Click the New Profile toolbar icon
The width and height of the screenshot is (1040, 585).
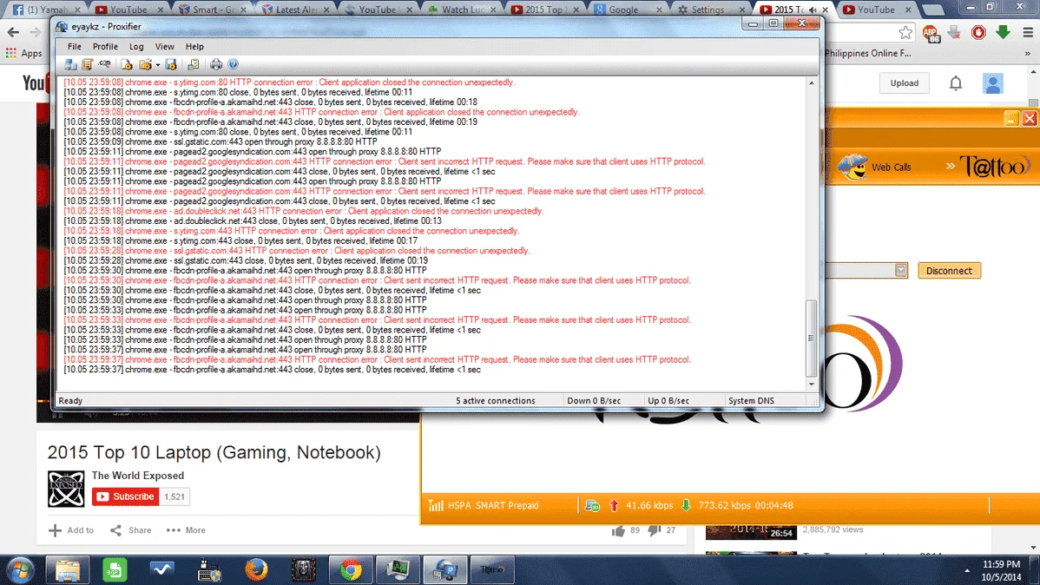point(127,64)
